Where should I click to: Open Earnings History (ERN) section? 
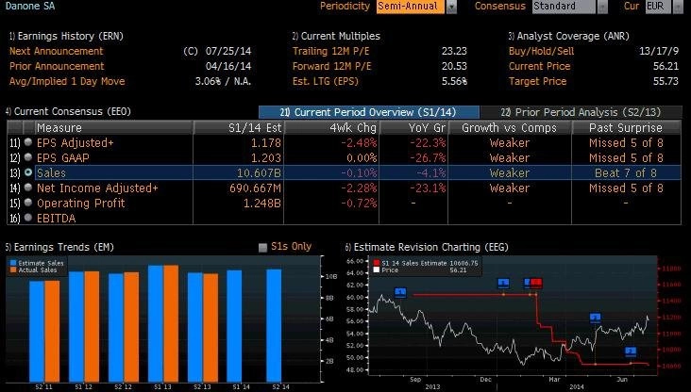pyautogui.click(x=66, y=36)
